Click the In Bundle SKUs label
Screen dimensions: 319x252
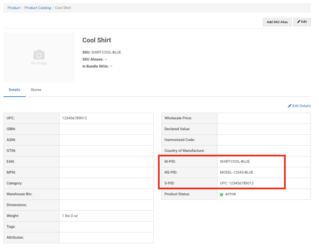coord(96,66)
